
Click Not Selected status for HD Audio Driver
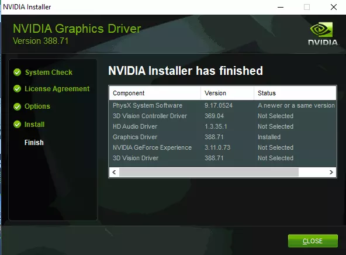tap(276, 126)
